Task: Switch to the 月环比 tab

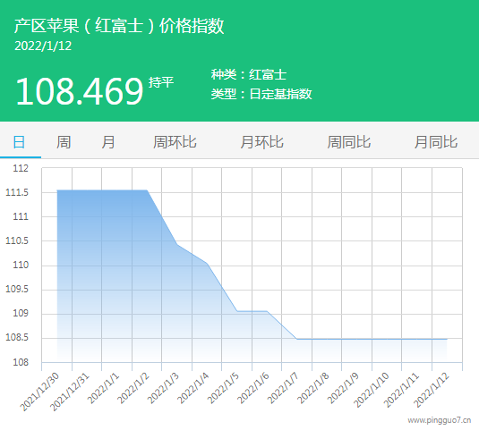Action: coord(261,142)
